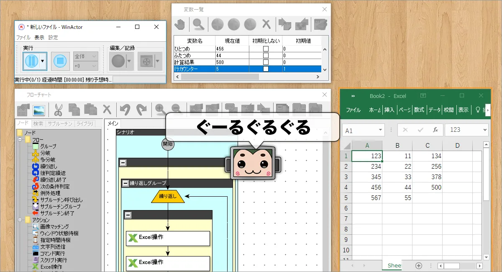Viewport: 502px width, 272px height.
Task: Click the current value 456 of ひとつめ
Action: [232, 49]
